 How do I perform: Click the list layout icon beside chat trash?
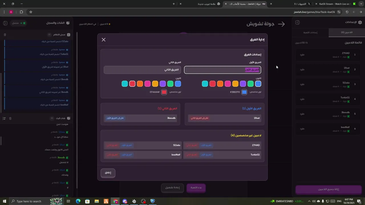(x=4, y=118)
